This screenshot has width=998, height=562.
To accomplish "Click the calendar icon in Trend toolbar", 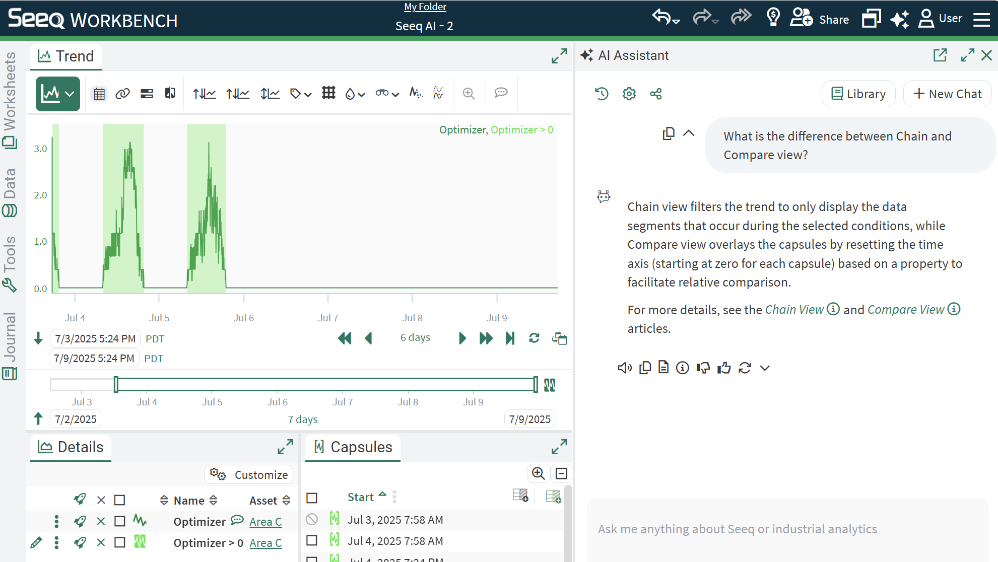I will click(99, 94).
